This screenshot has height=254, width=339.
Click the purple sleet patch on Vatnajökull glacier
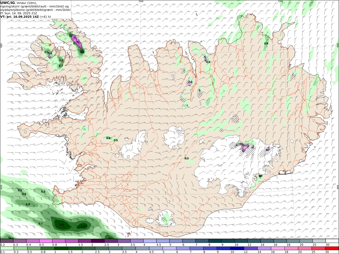pos(244,147)
